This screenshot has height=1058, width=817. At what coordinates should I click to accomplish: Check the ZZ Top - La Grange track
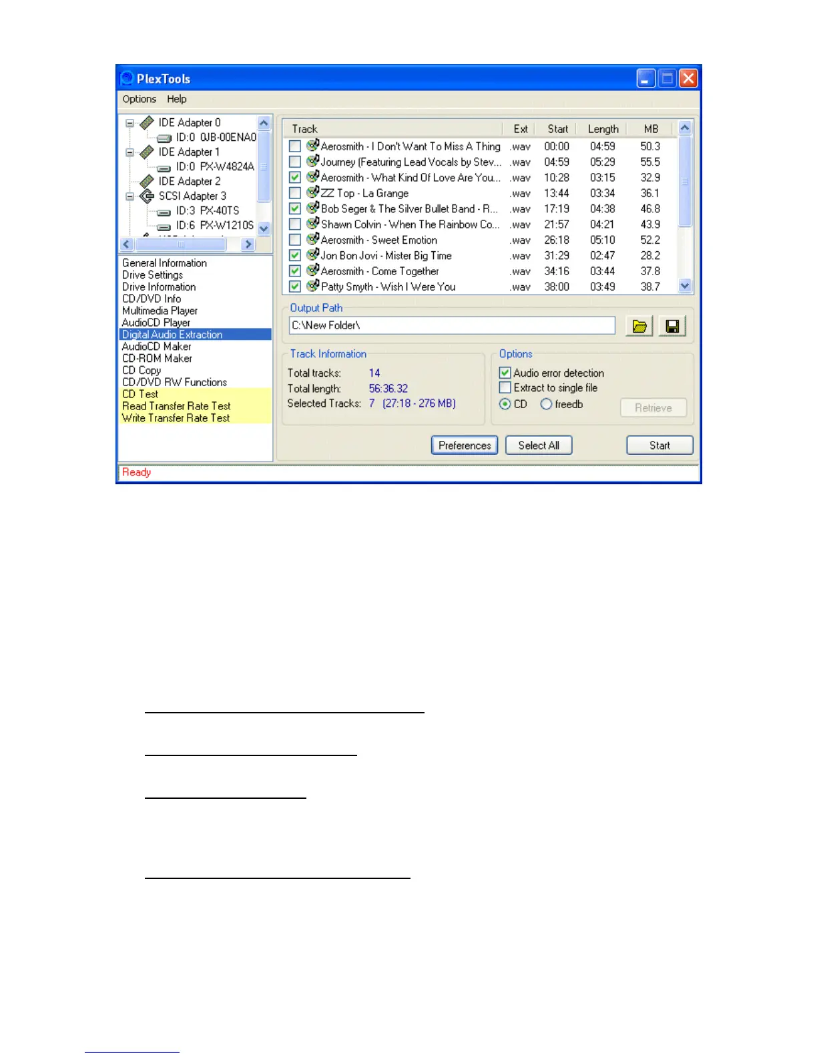pos(294,193)
